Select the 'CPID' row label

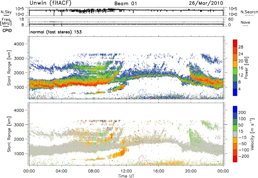coord(7,31)
